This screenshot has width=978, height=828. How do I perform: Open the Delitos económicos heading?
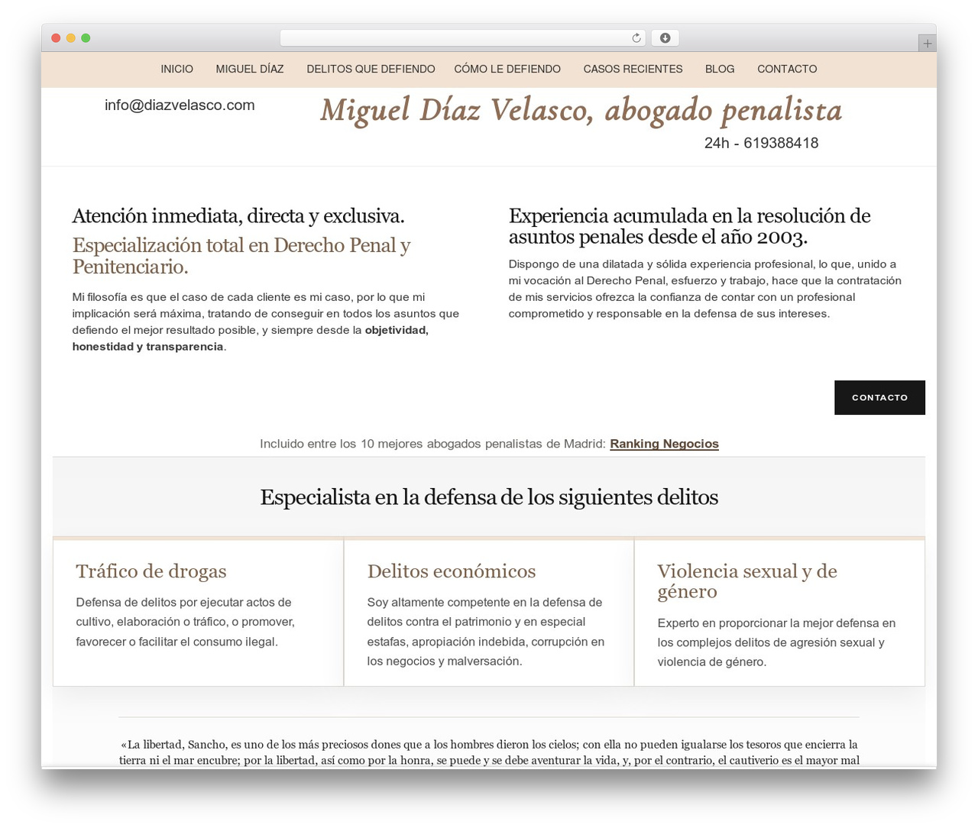(452, 571)
